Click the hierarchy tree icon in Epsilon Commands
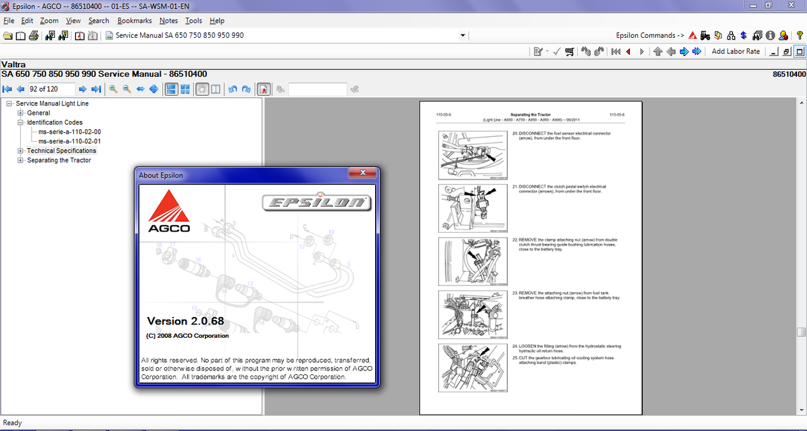The image size is (807, 431). [731, 35]
